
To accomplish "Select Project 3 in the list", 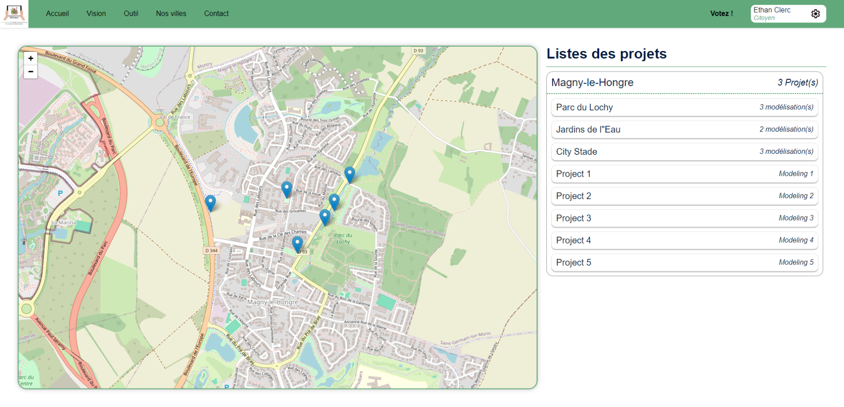I will pos(684,218).
